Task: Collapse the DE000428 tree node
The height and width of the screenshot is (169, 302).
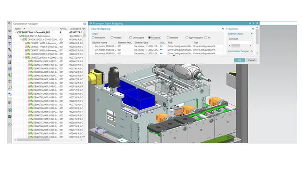Action: pos(21,39)
